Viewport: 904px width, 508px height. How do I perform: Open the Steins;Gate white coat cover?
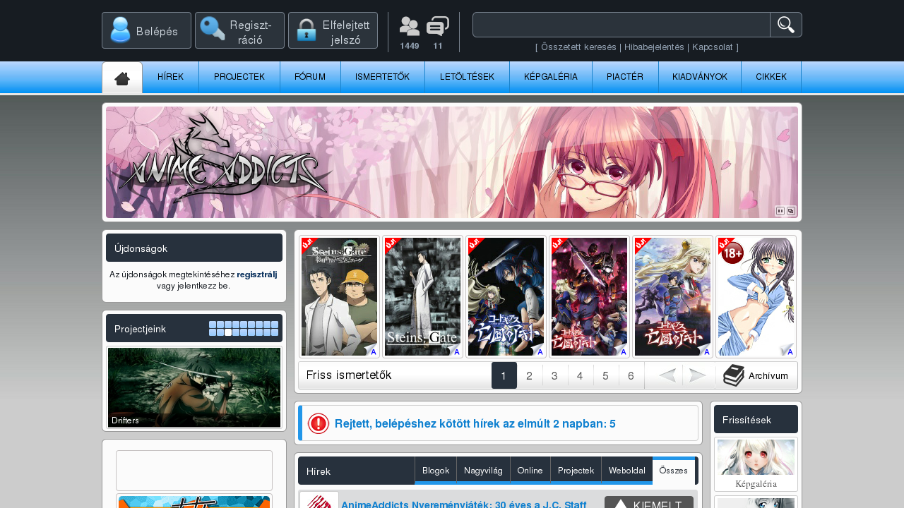(422, 296)
